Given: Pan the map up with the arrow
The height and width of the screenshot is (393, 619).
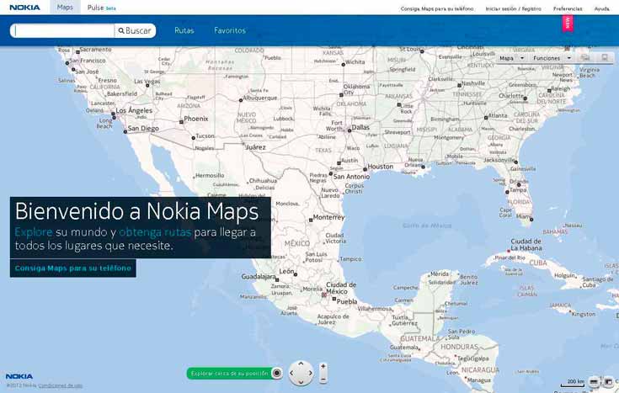Looking at the screenshot, I should (x=301, y=364).
